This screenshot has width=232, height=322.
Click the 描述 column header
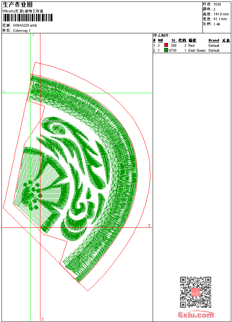[192, 40]
